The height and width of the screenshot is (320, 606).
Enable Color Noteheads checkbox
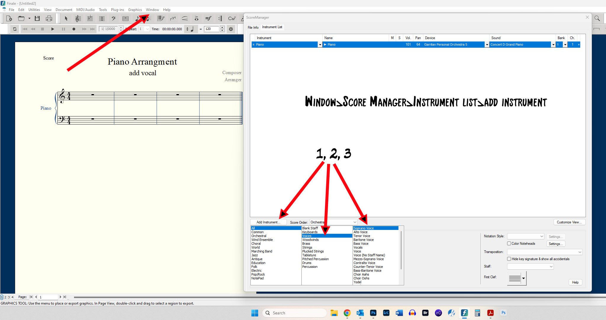(x=509, y=244)
